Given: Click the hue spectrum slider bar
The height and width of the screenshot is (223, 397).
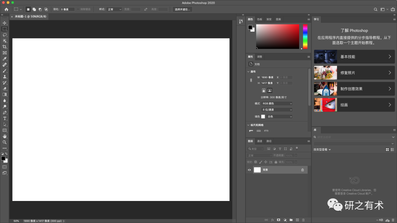Looking at the screenshot, I should click(x=305, y=37).
